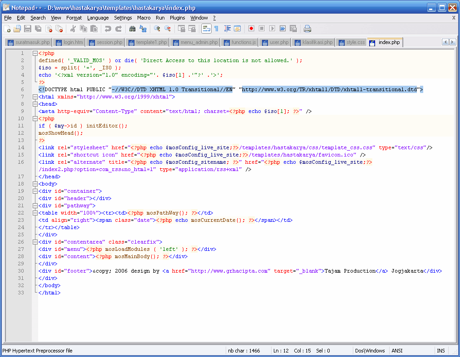Cut selection with the scissors icon
The width and height of the screenshot is (460, 357).
coord(73,29)
